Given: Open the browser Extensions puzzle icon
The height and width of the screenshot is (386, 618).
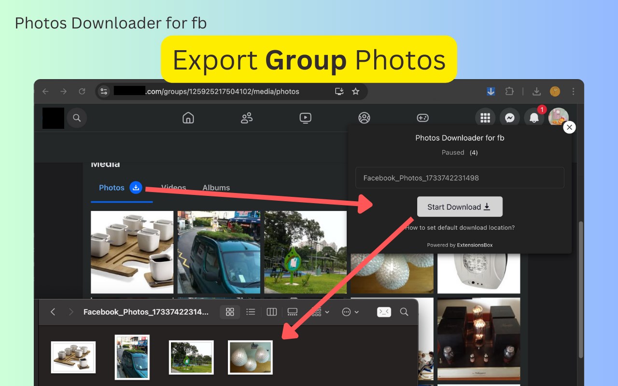Looking at the screenshot, I should [x=509, y=91].
